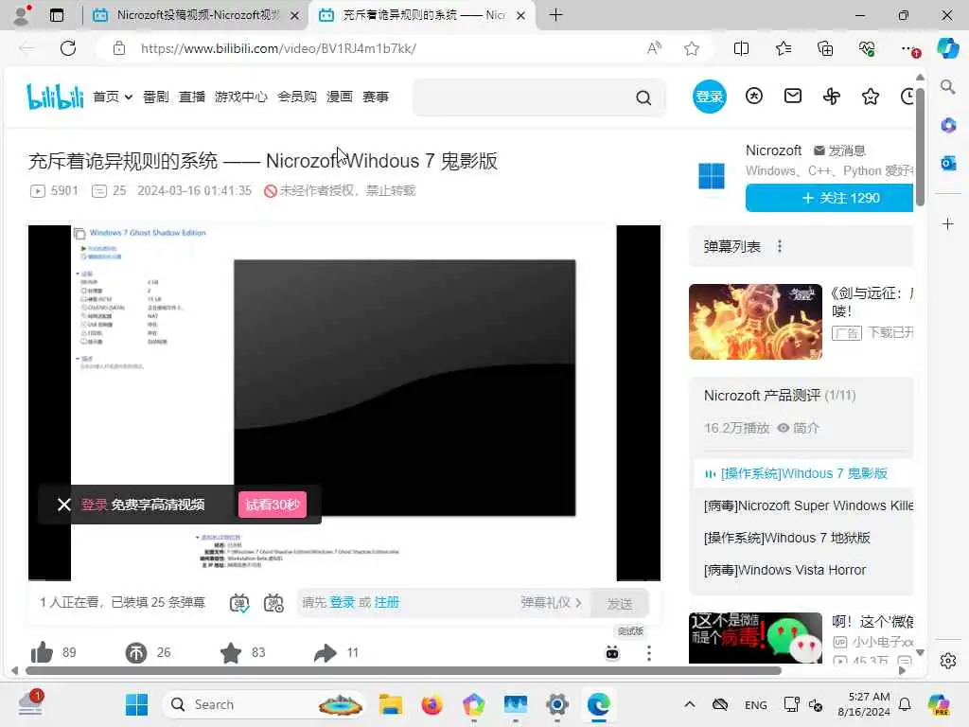The image size is (969, 727).
Task: Open 会员购 navigation item
Action: [296, 97]
